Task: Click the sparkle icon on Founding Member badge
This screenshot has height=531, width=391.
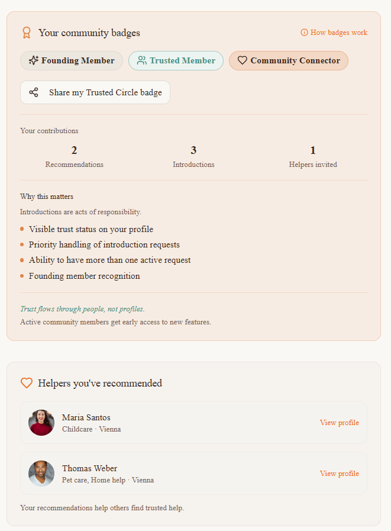Action: coord(33,60)
